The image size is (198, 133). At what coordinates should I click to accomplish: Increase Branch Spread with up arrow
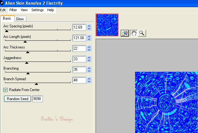coord(89,79)
